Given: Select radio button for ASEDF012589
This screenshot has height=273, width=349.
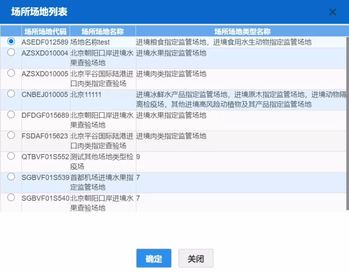Looking at the screenshot, I should pyautogui.click(x=11, y=41).
